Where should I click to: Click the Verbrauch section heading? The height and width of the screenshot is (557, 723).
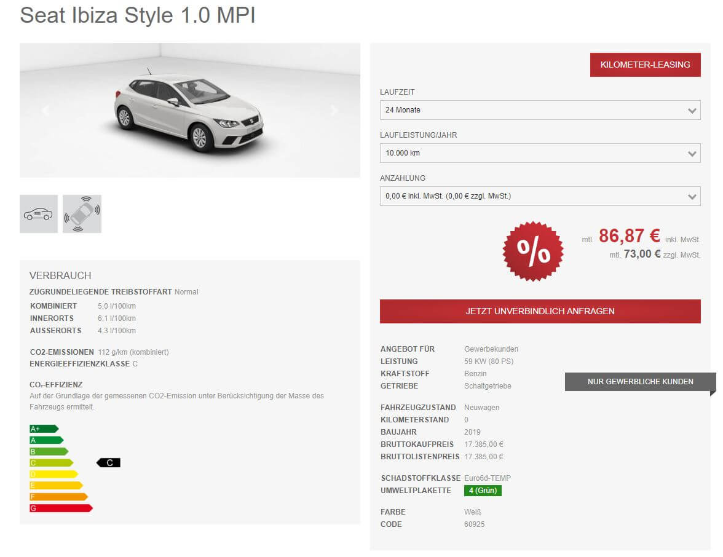coord(60,275)
